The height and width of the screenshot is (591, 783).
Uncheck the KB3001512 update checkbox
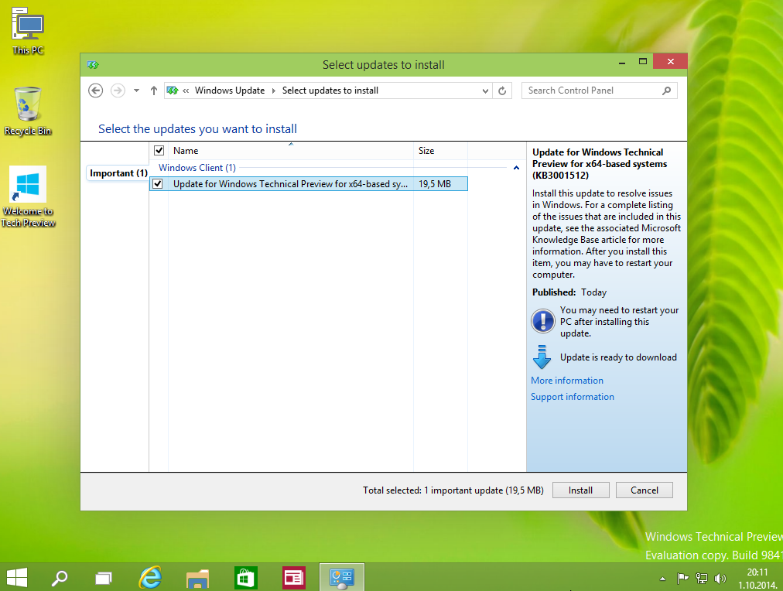click(158, 184)
